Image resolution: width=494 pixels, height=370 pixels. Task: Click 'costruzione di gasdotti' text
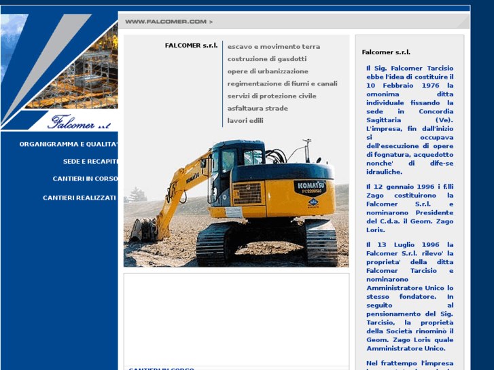[267, 59]
